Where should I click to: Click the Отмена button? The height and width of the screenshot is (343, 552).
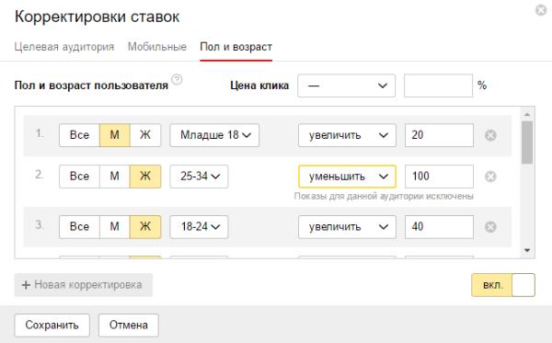pos(129,325)
